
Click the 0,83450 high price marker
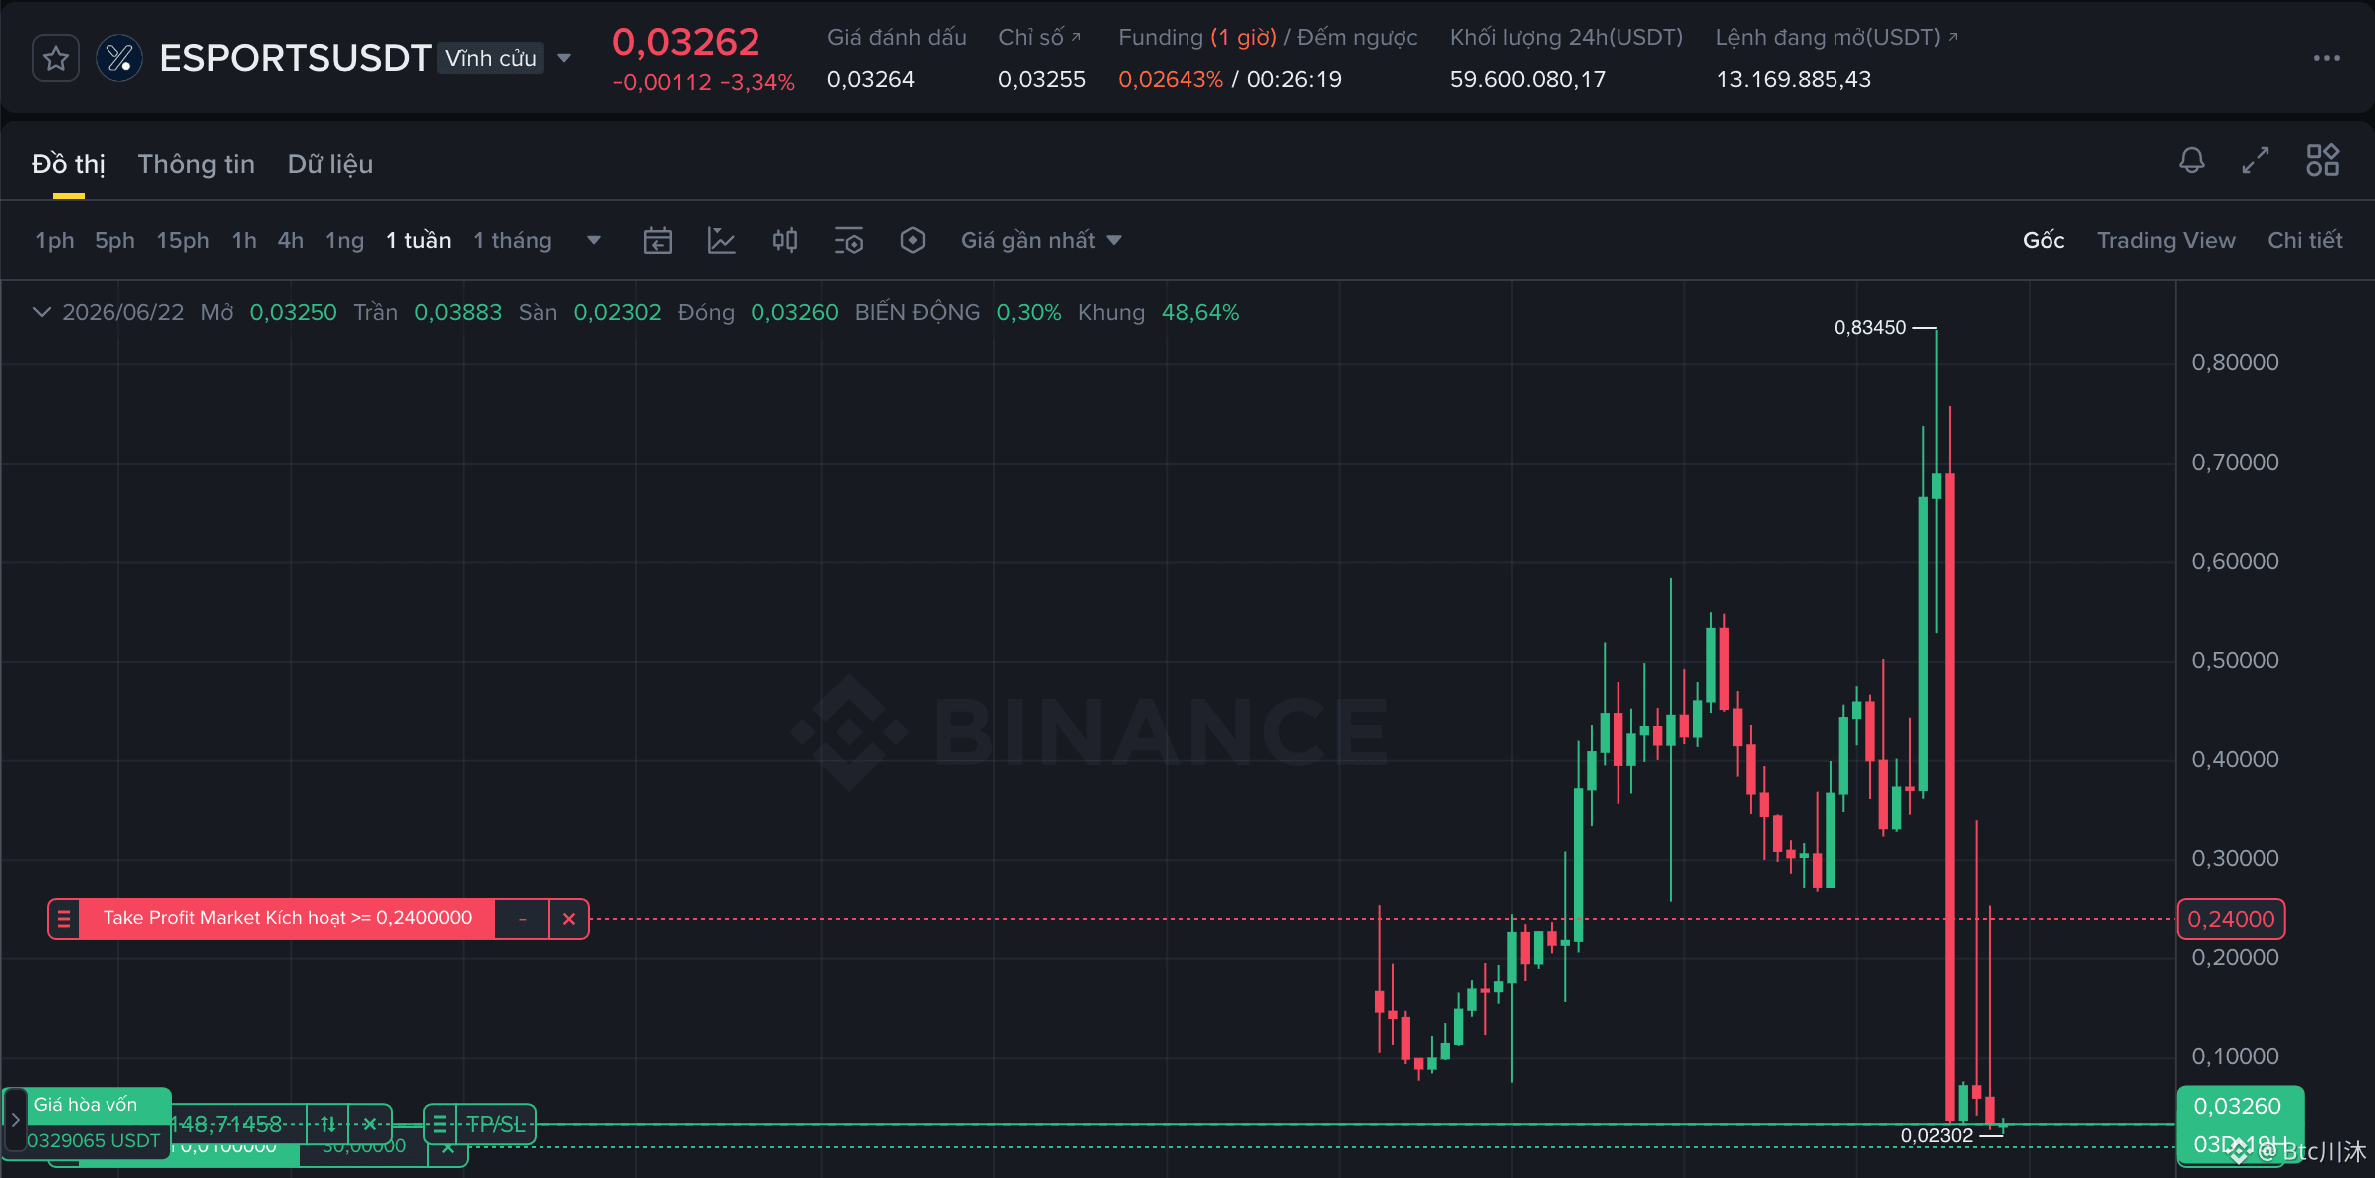point(1870,327)
